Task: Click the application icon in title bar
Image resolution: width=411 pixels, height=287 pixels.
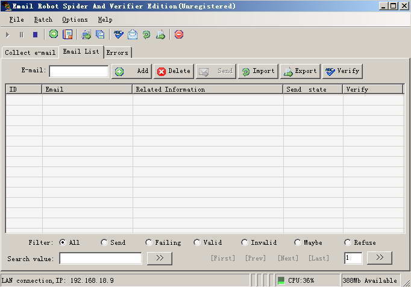Action: 6,6
